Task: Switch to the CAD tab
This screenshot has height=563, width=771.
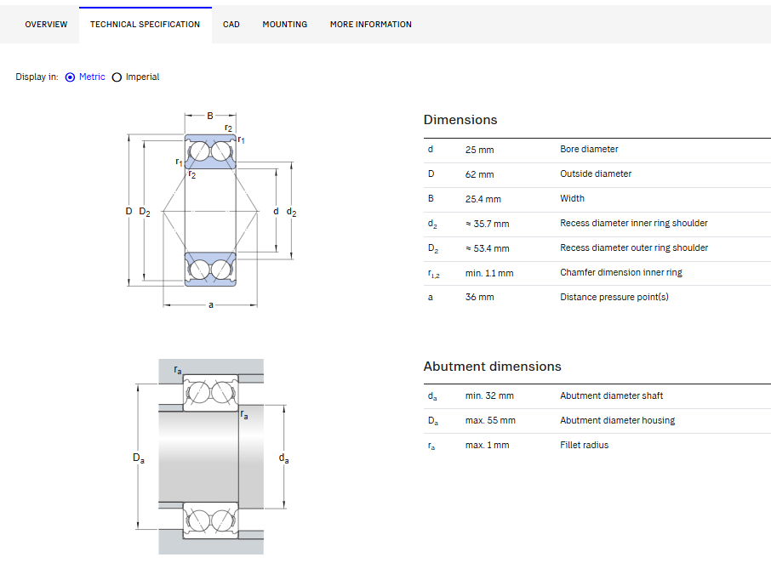Action: pyautogui.click(x=231, y=25)
